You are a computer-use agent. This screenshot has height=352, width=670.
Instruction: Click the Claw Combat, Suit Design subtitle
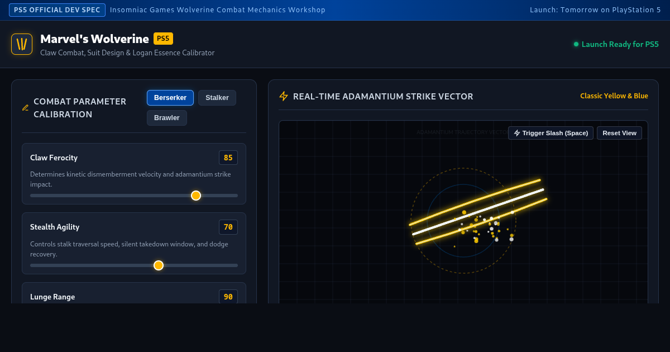point(127,53)
